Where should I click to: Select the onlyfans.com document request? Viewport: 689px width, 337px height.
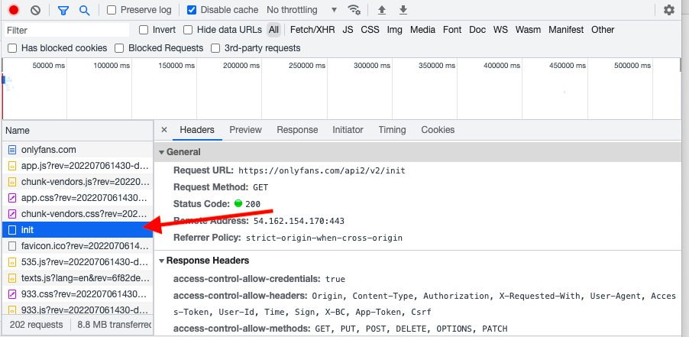point(78,150)
